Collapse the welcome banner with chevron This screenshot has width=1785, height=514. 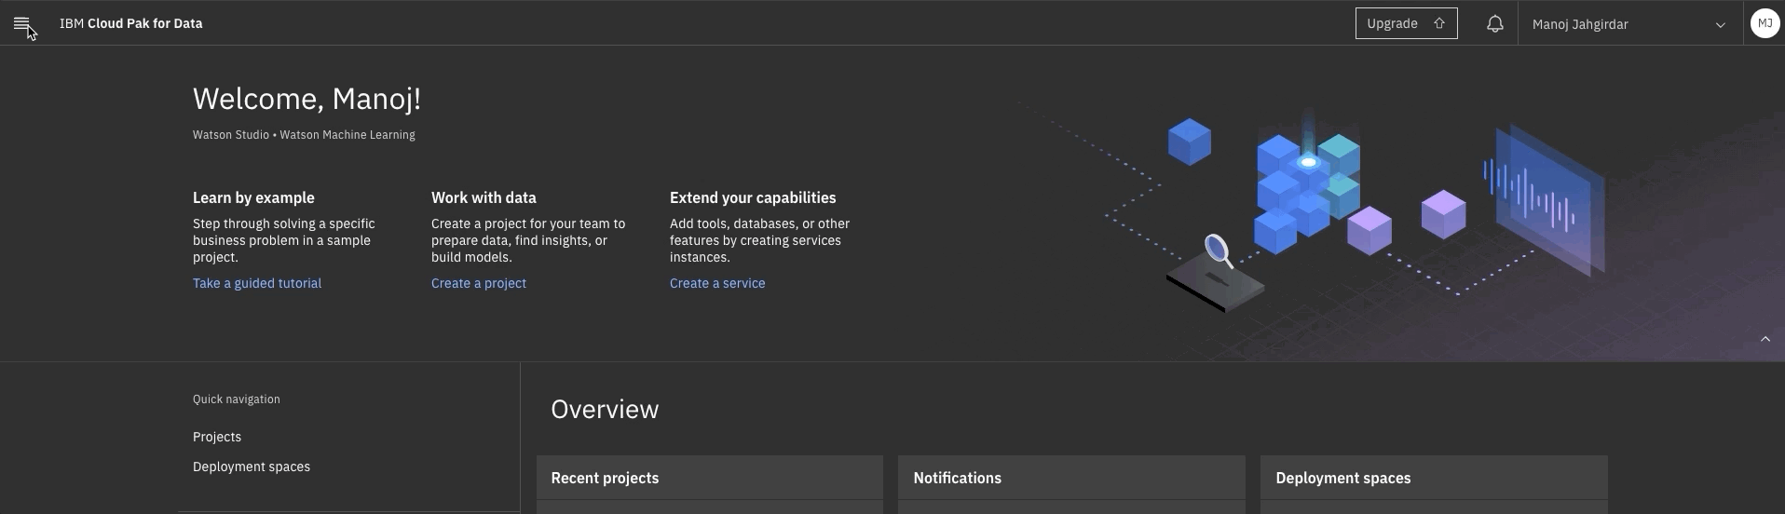[x=1765, y=339]
